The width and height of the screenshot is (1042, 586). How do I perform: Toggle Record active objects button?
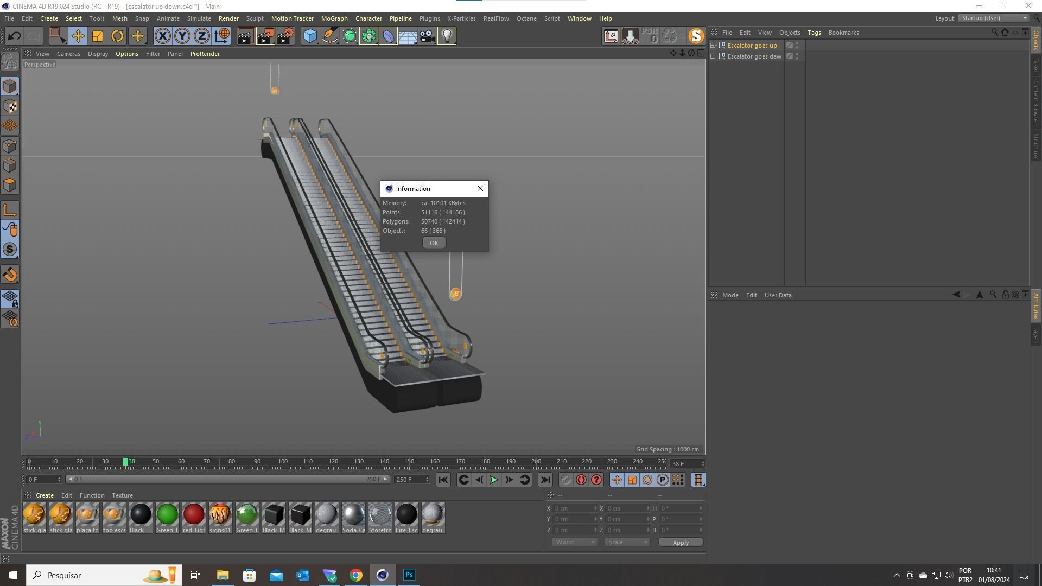(x=566, y=480)
